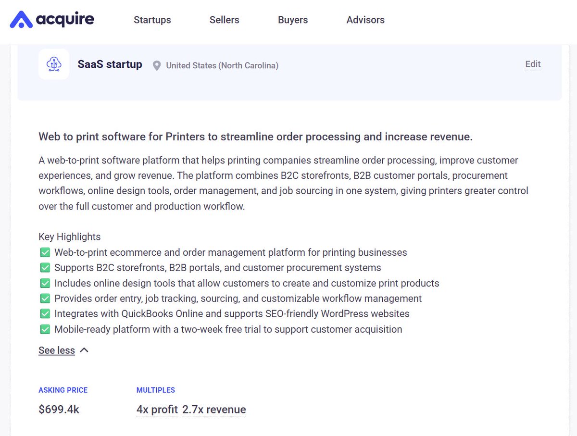Click the acquire wordmark text

coord(65,20)
